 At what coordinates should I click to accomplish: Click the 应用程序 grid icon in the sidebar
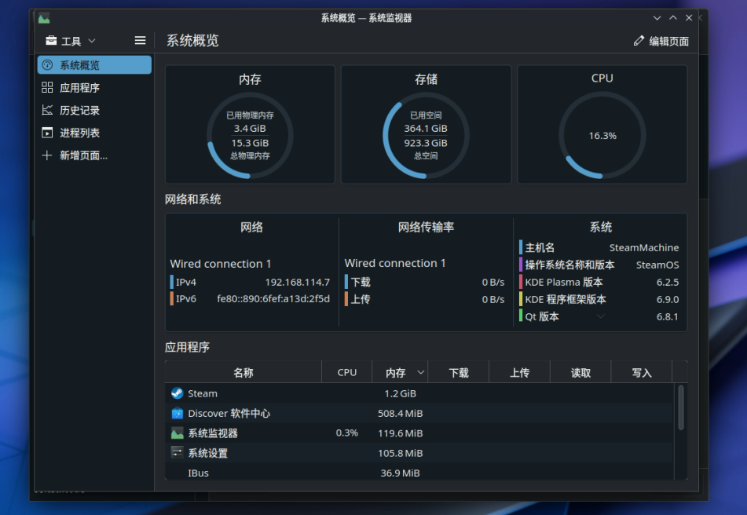pyautogui.click(x=47, y=88)
